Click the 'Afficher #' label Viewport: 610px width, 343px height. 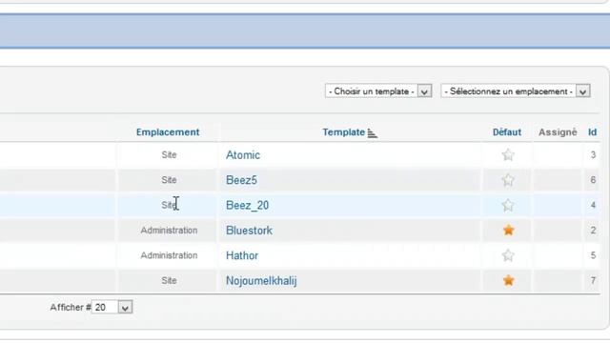coord(70,307)
